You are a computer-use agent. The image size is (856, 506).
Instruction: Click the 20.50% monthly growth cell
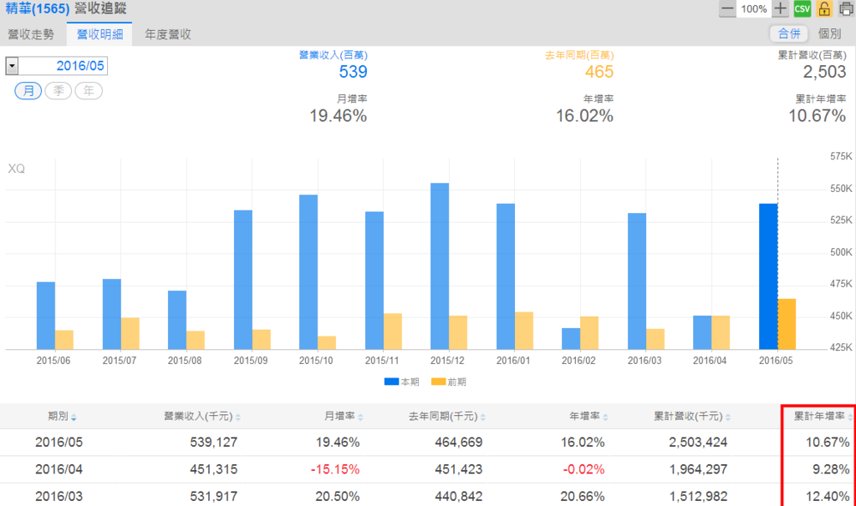tap(338, 497)
